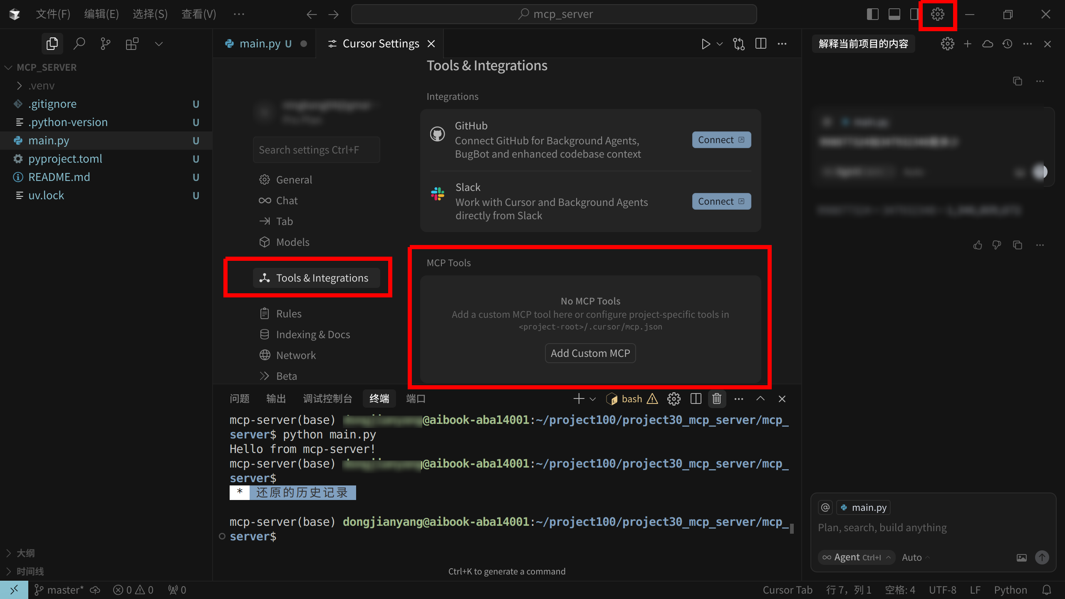Give thumbs down to the response
This screenshot has width=1065, height=599.
[997, 245]
